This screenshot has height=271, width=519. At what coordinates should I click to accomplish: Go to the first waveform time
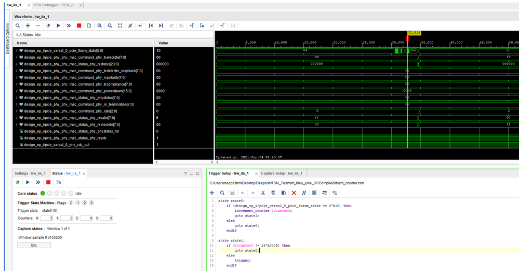(x=151, y=25)
